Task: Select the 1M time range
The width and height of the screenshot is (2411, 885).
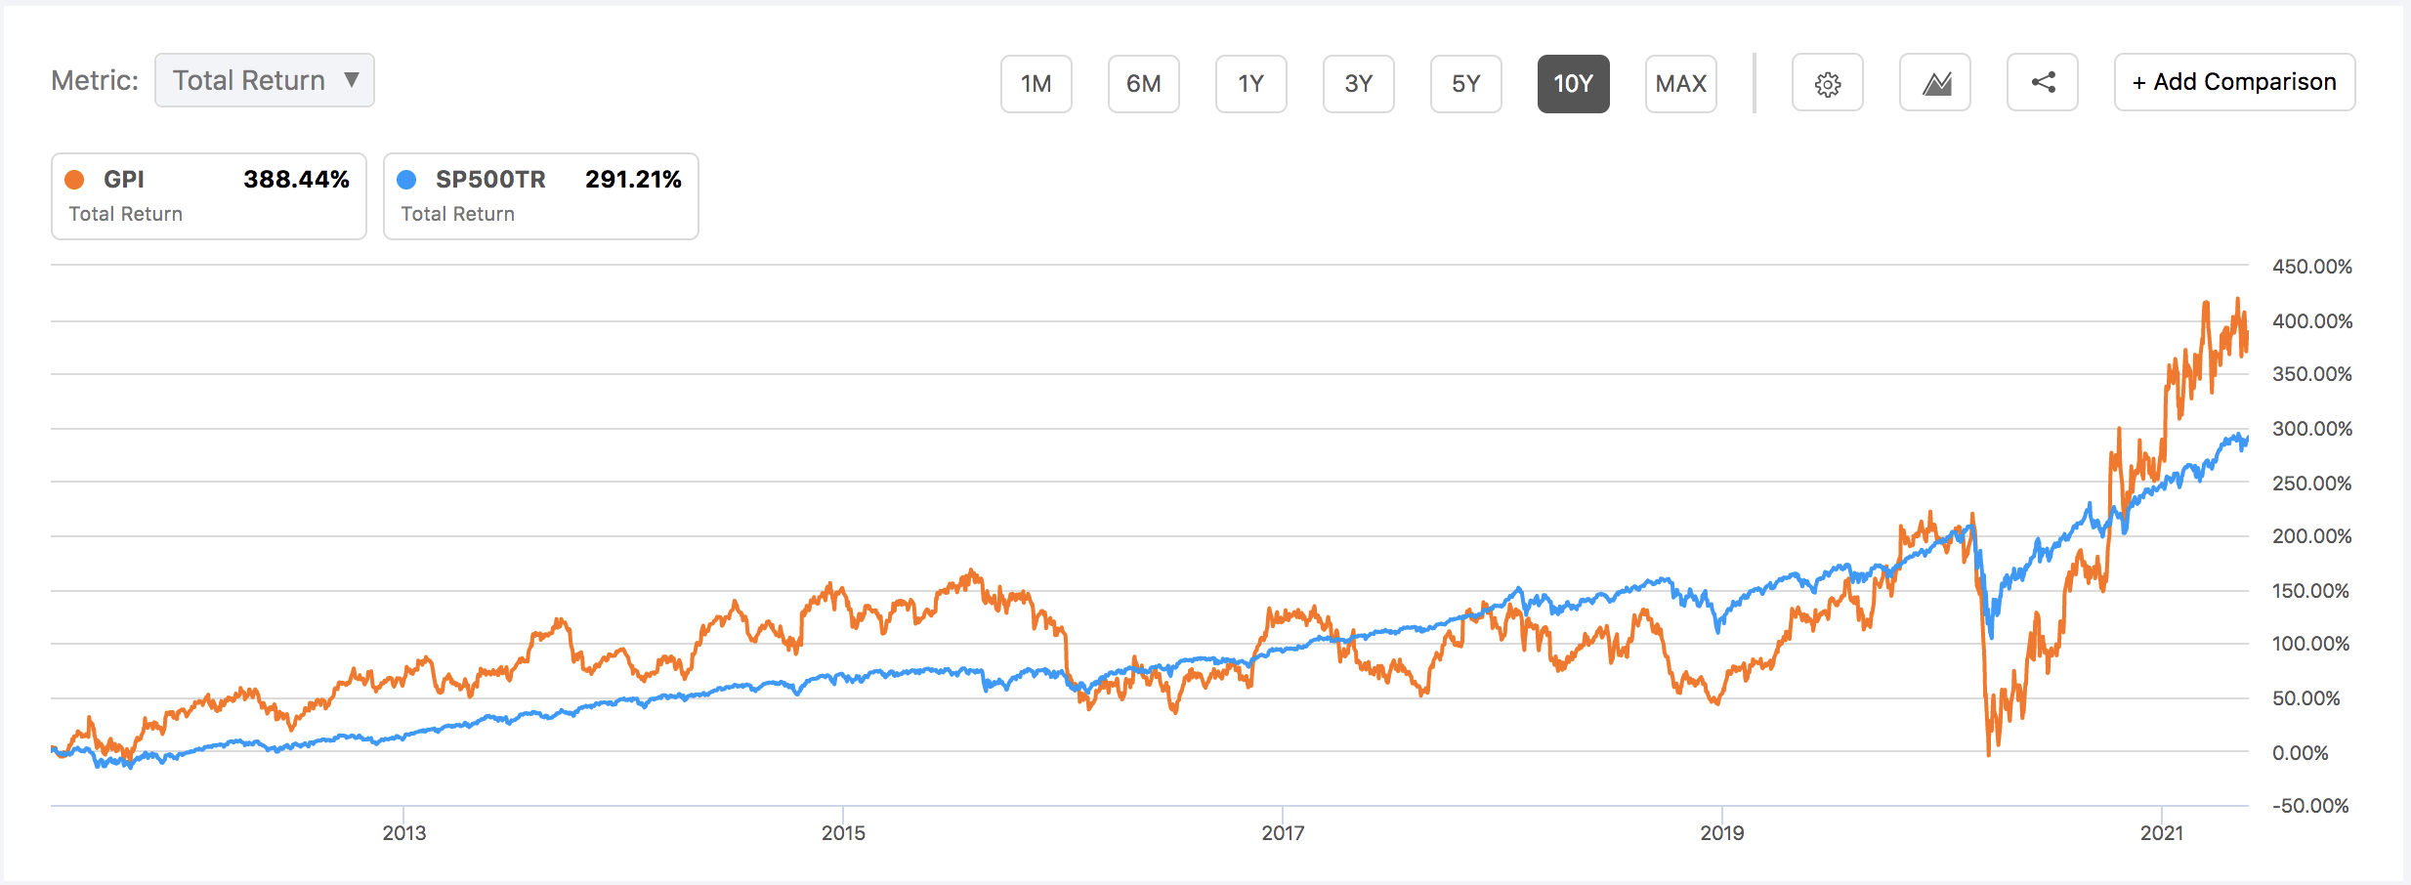Action: coord(1036,84)
